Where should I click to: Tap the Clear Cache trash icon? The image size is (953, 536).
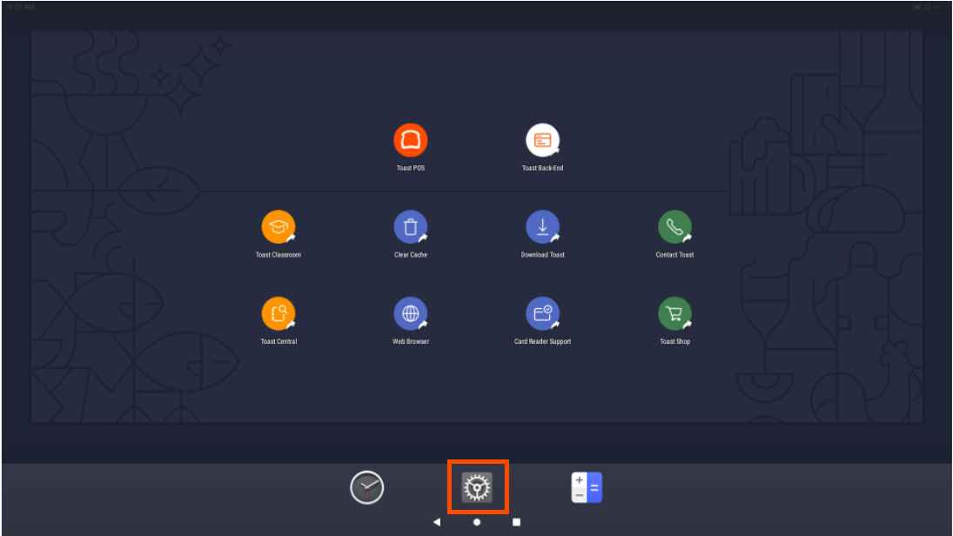pyautogui.click(x=410, y=227)
